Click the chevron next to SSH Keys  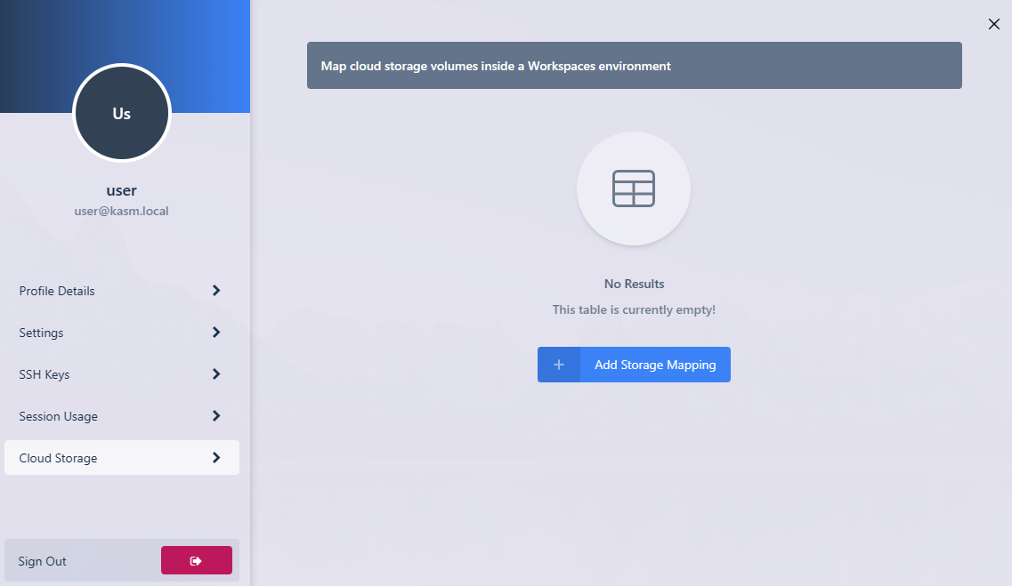pos(215,374)
